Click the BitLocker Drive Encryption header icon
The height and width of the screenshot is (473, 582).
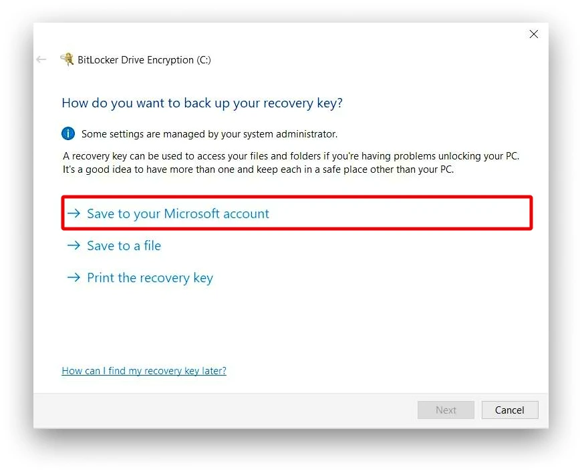tap(67, 59)
